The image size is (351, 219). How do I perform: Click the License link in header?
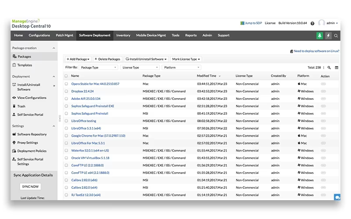pos(270,23)
